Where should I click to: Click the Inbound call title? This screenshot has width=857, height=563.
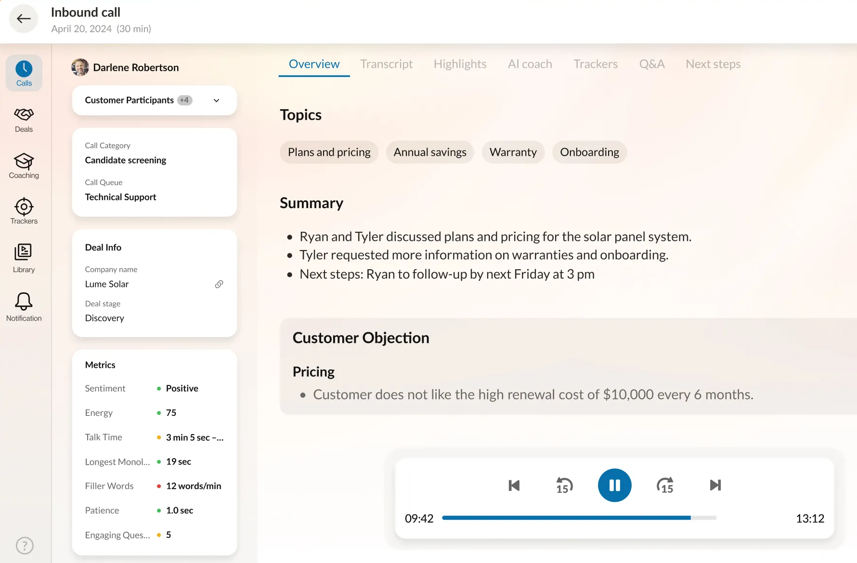tap(86, 13)
